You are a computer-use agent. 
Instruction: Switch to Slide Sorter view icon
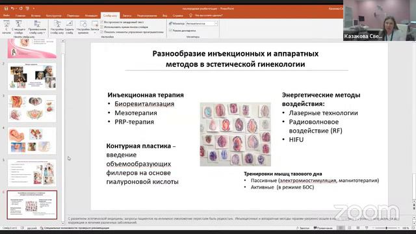350,228
